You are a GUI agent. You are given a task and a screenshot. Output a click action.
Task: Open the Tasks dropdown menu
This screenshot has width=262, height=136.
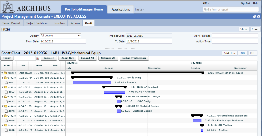click(140, 9)
